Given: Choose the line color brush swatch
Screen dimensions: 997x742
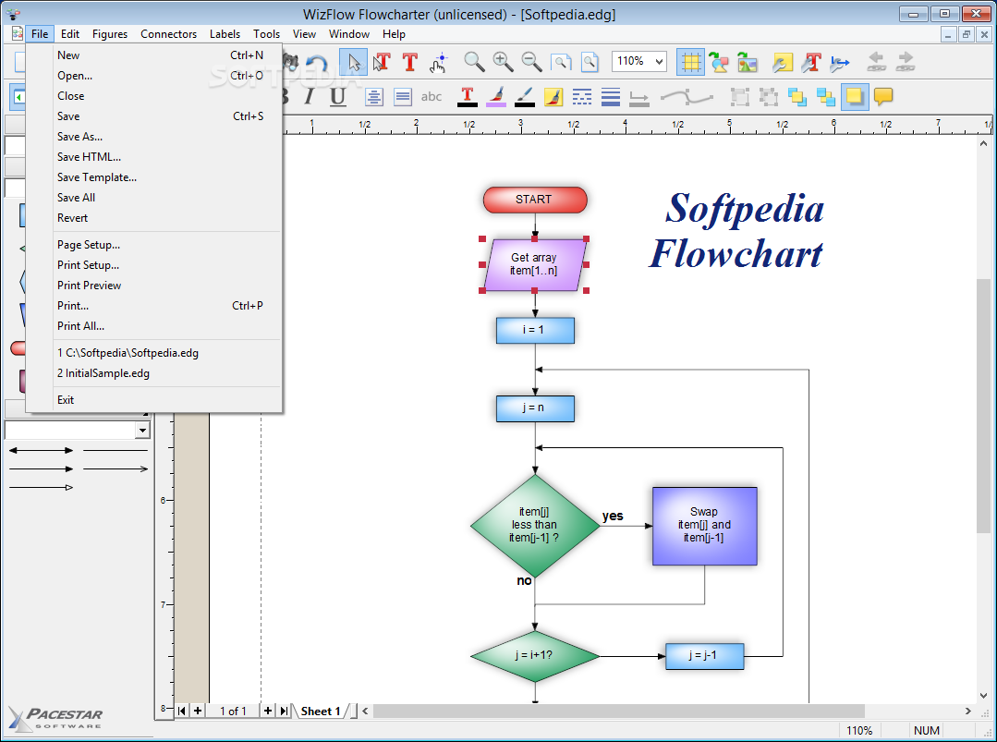Looking at the screenshot, I should pos(525,97).
